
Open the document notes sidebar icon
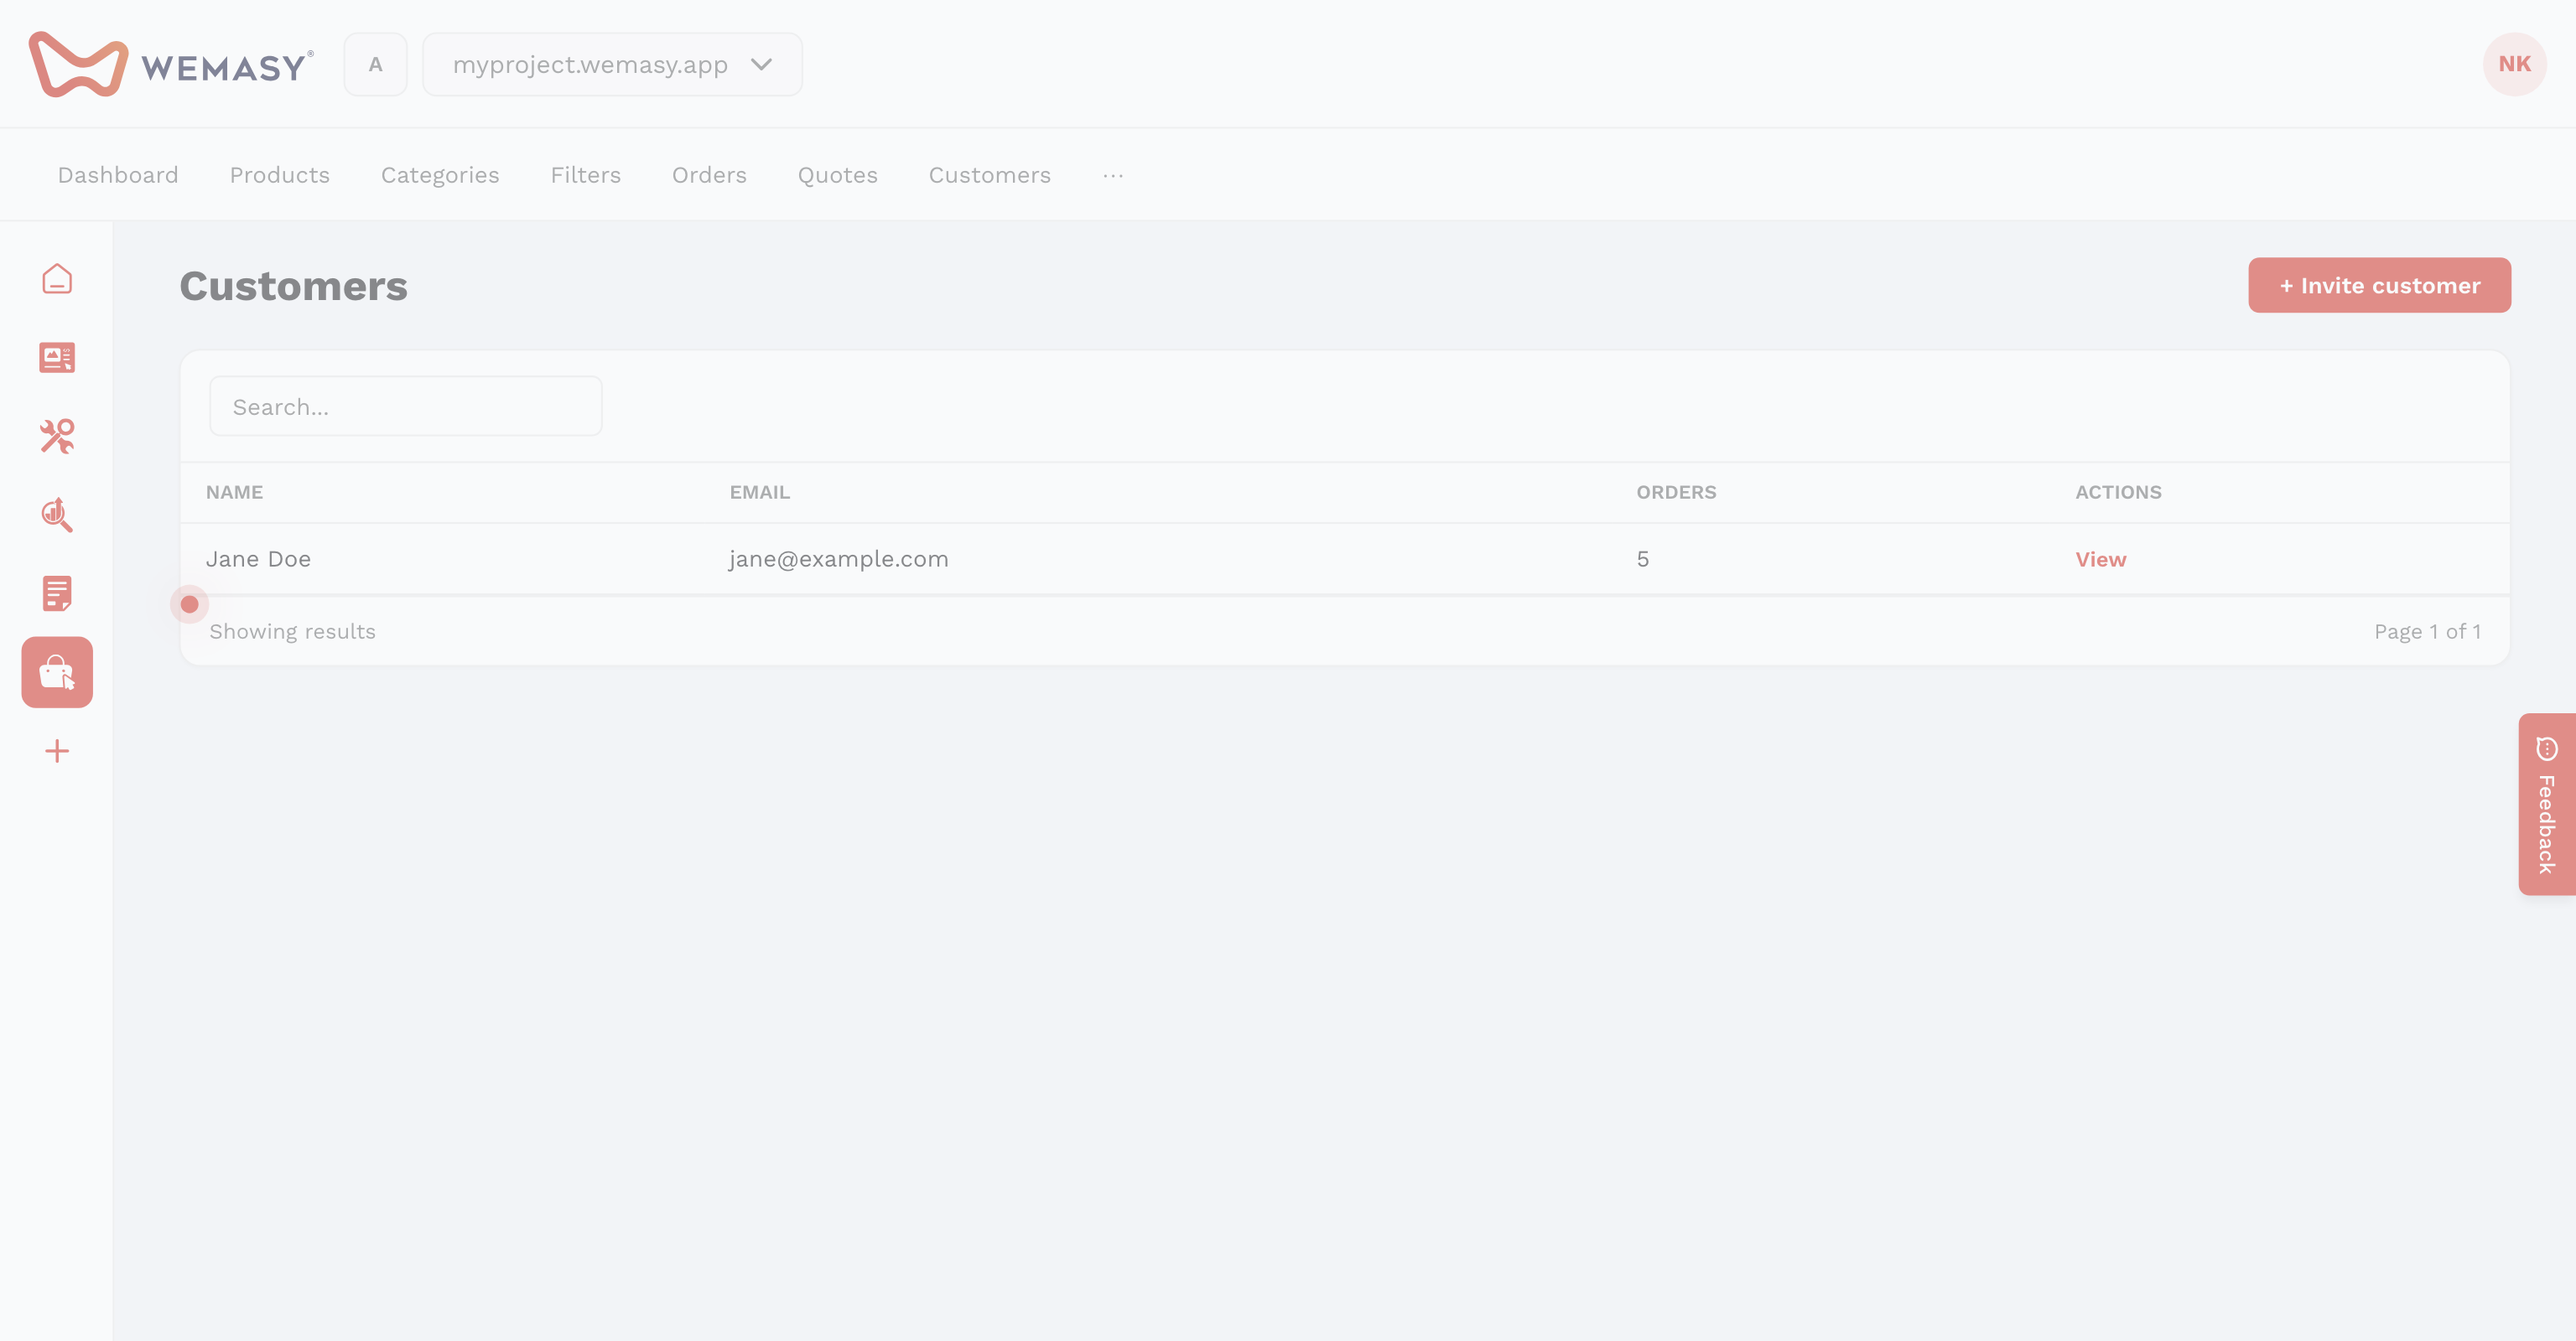pos(57,593)
